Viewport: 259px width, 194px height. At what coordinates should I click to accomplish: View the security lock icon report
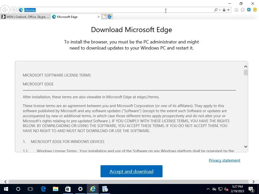pos(224,10)
